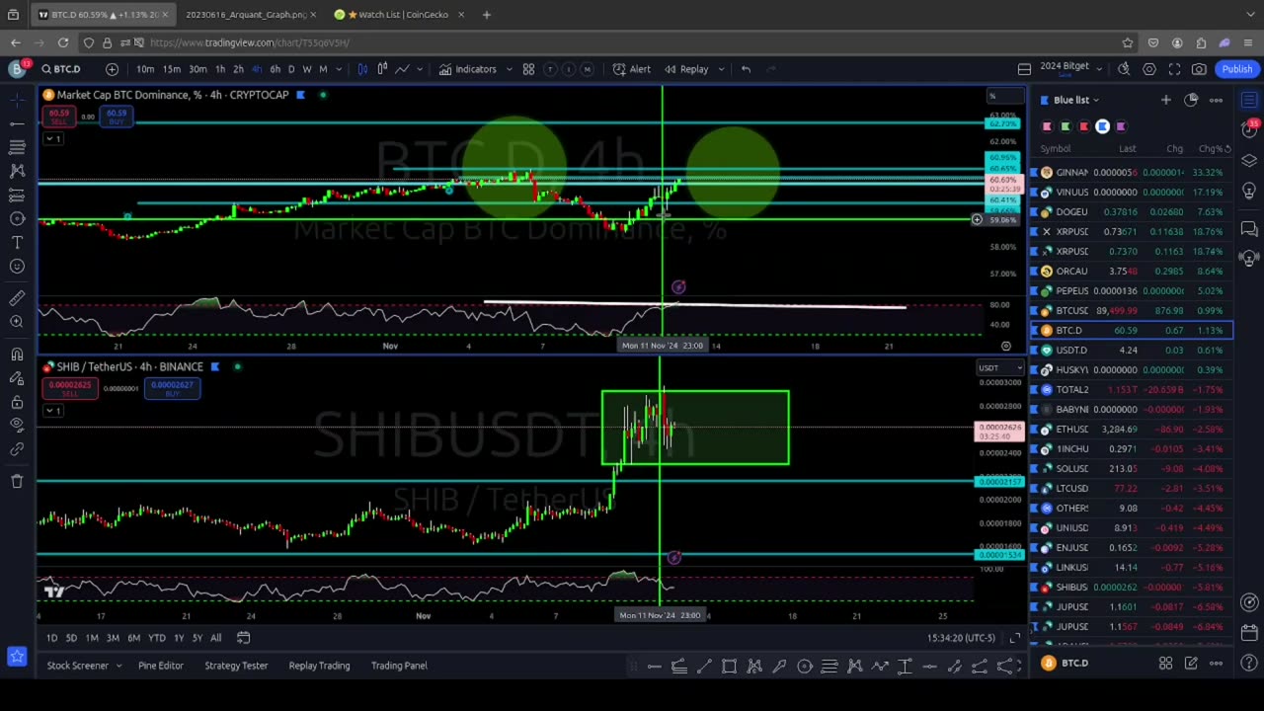Screen dimensions: 1264x711
Task: Start Bar Replay mode
Action: (x=686, y=69)
